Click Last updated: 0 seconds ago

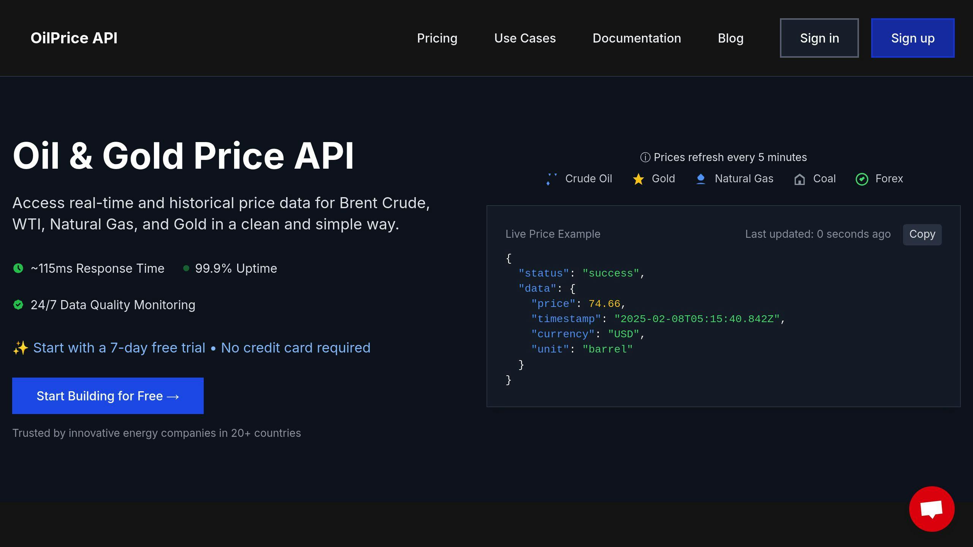(818, 234)
